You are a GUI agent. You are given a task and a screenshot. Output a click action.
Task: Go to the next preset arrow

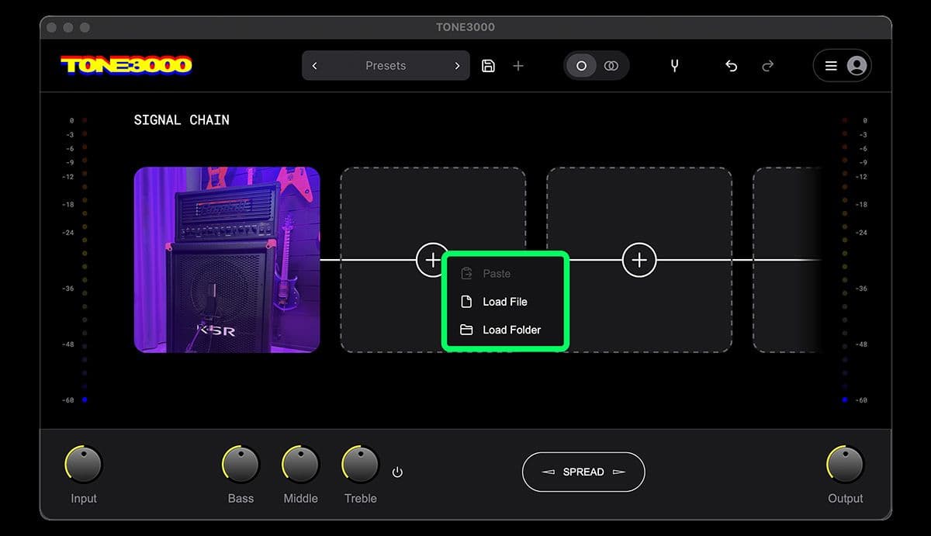tap(457, 66)
